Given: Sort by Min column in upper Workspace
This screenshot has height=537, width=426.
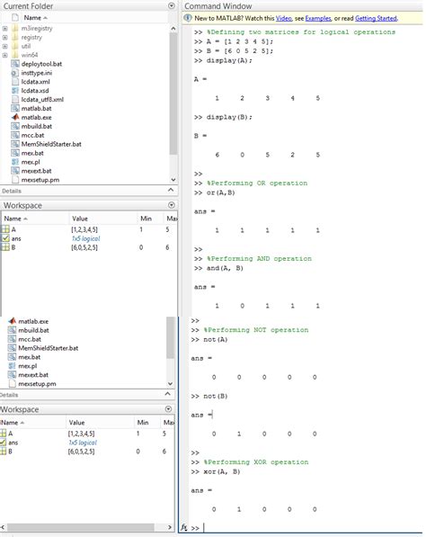Looking at the screenshot, I should coord(146,219).
